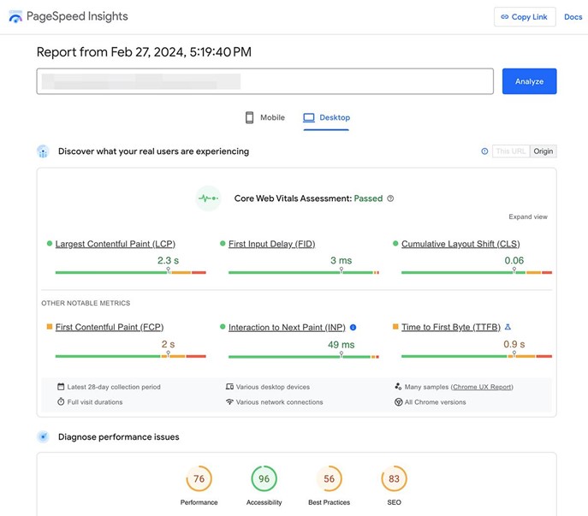Click the stopwatch icon for visit durations
Viewport: 588px width, 516px height.
61,401
